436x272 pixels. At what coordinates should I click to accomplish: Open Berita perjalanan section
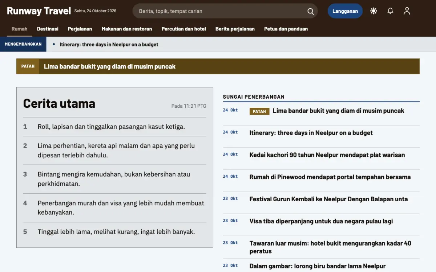click(235, 29)
